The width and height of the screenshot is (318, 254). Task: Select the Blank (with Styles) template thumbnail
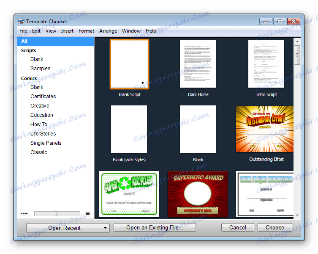click(129, 129)
